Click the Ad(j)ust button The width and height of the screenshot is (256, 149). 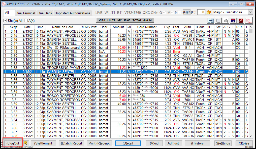click(173, 143)
